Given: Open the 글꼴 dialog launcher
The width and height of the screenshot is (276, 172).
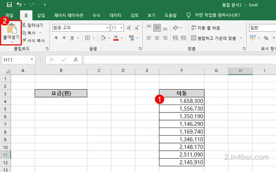Looking at the screenshot, I should [x=140, y=49].
